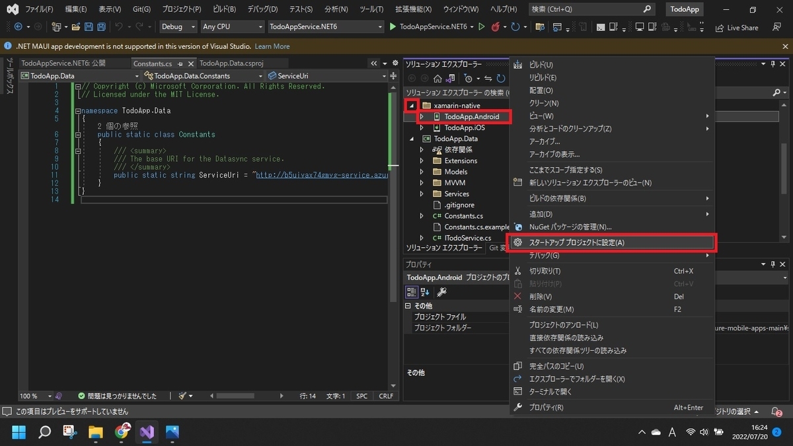Select the TodoApp.Android project node
The width and height of the screenshot is (793, 446).
471,117
